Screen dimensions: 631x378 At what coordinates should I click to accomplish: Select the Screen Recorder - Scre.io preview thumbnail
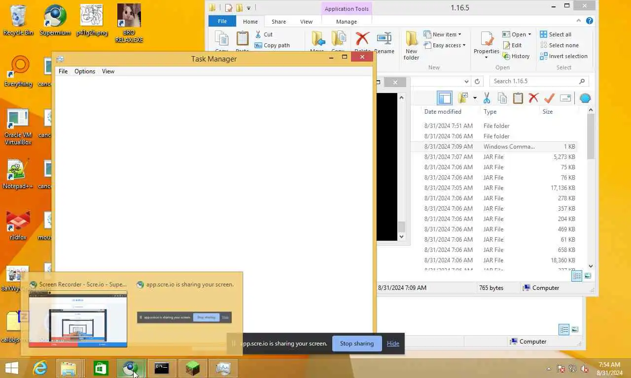click(x=78, y=319)
